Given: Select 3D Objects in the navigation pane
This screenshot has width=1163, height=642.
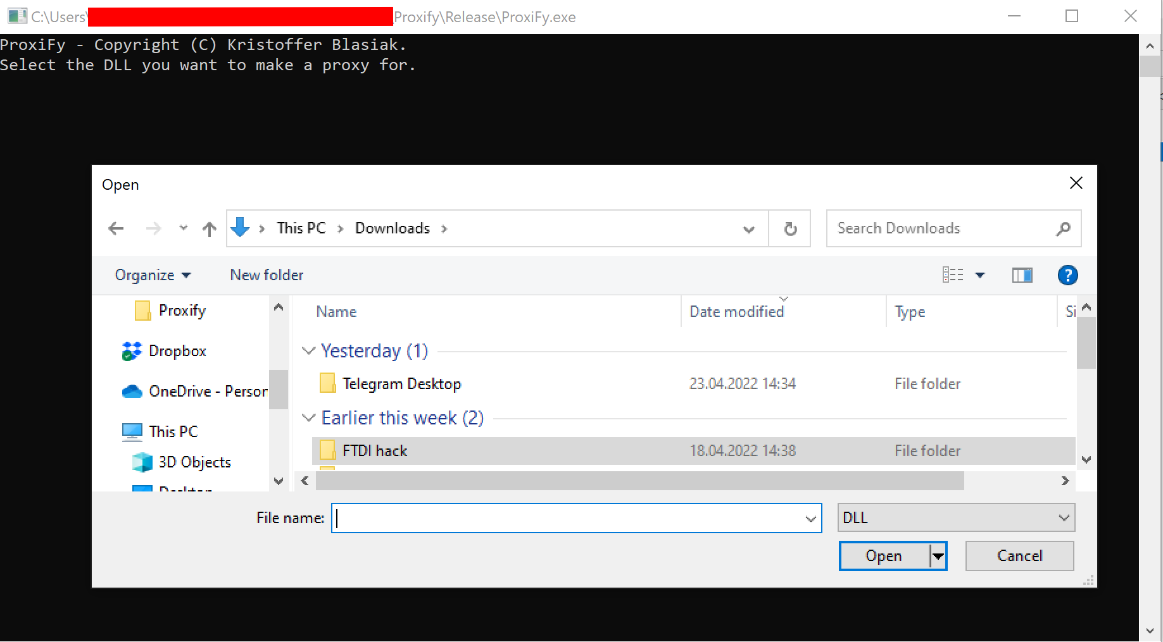Looking at the screenshot, I should [195, 462].
